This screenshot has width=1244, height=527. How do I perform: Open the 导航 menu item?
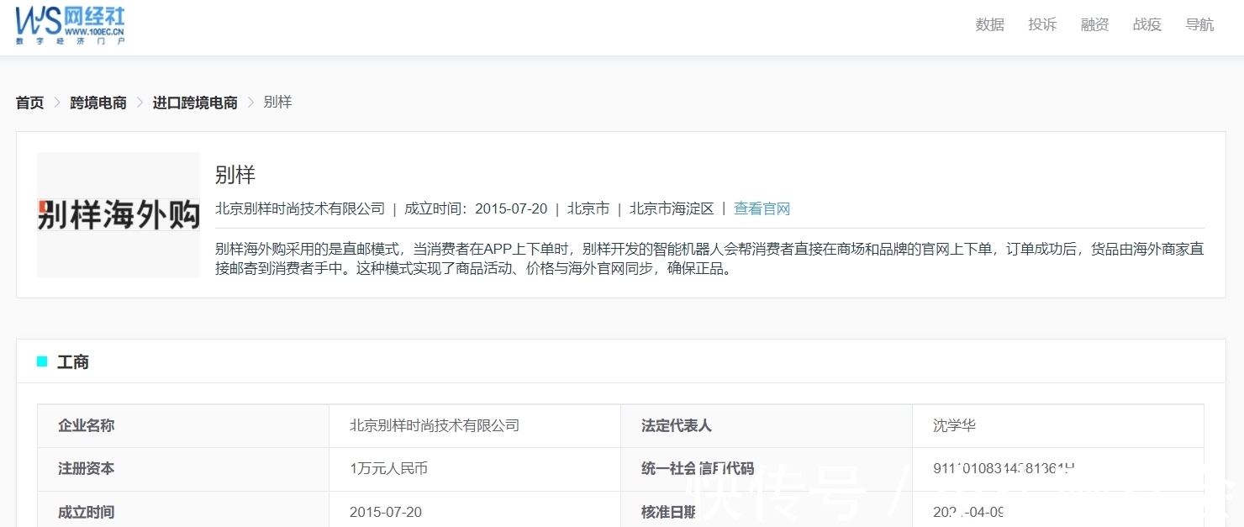tap(1199, 24)
